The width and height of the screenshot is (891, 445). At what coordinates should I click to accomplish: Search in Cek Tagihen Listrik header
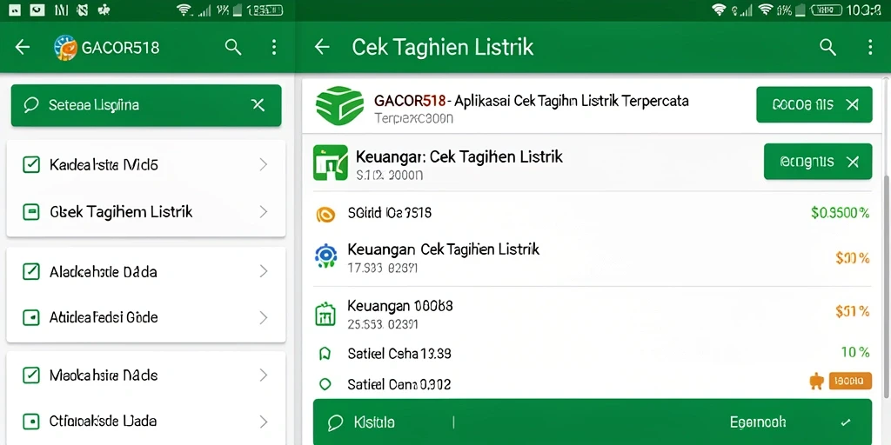pyautogui.click(x=828, y=48)
